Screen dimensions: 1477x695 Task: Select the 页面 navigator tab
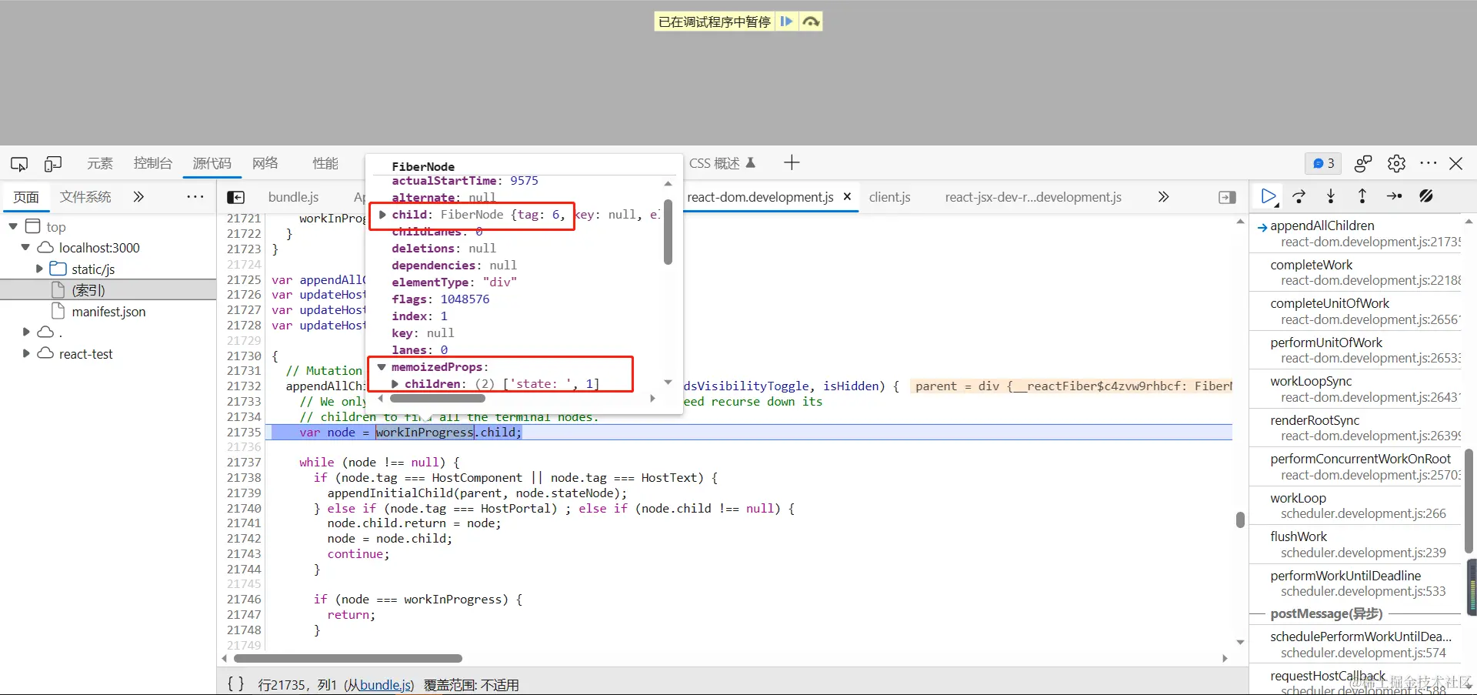point(26,197)
